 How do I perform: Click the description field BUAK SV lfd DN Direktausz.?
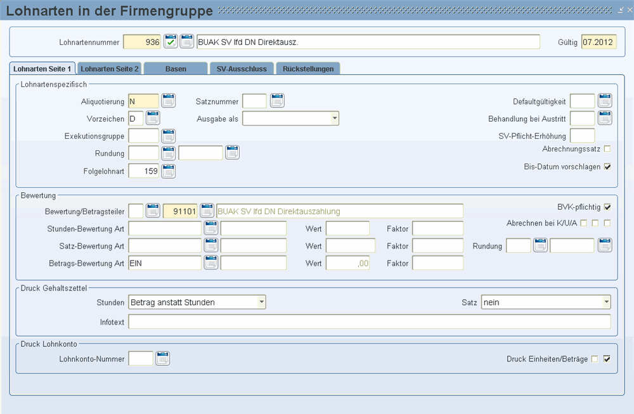click(x=368, y=42)
